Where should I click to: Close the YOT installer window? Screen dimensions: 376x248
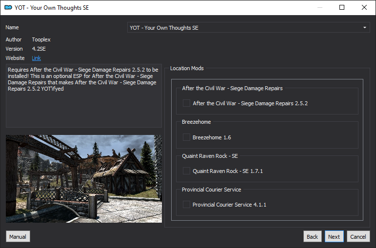(x=364, y=7)
